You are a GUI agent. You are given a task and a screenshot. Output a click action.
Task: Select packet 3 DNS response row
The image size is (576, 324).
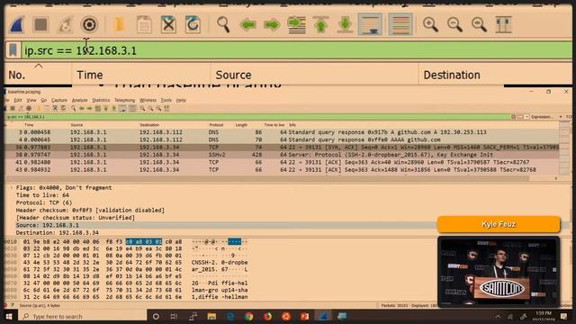tap(282, 132)
